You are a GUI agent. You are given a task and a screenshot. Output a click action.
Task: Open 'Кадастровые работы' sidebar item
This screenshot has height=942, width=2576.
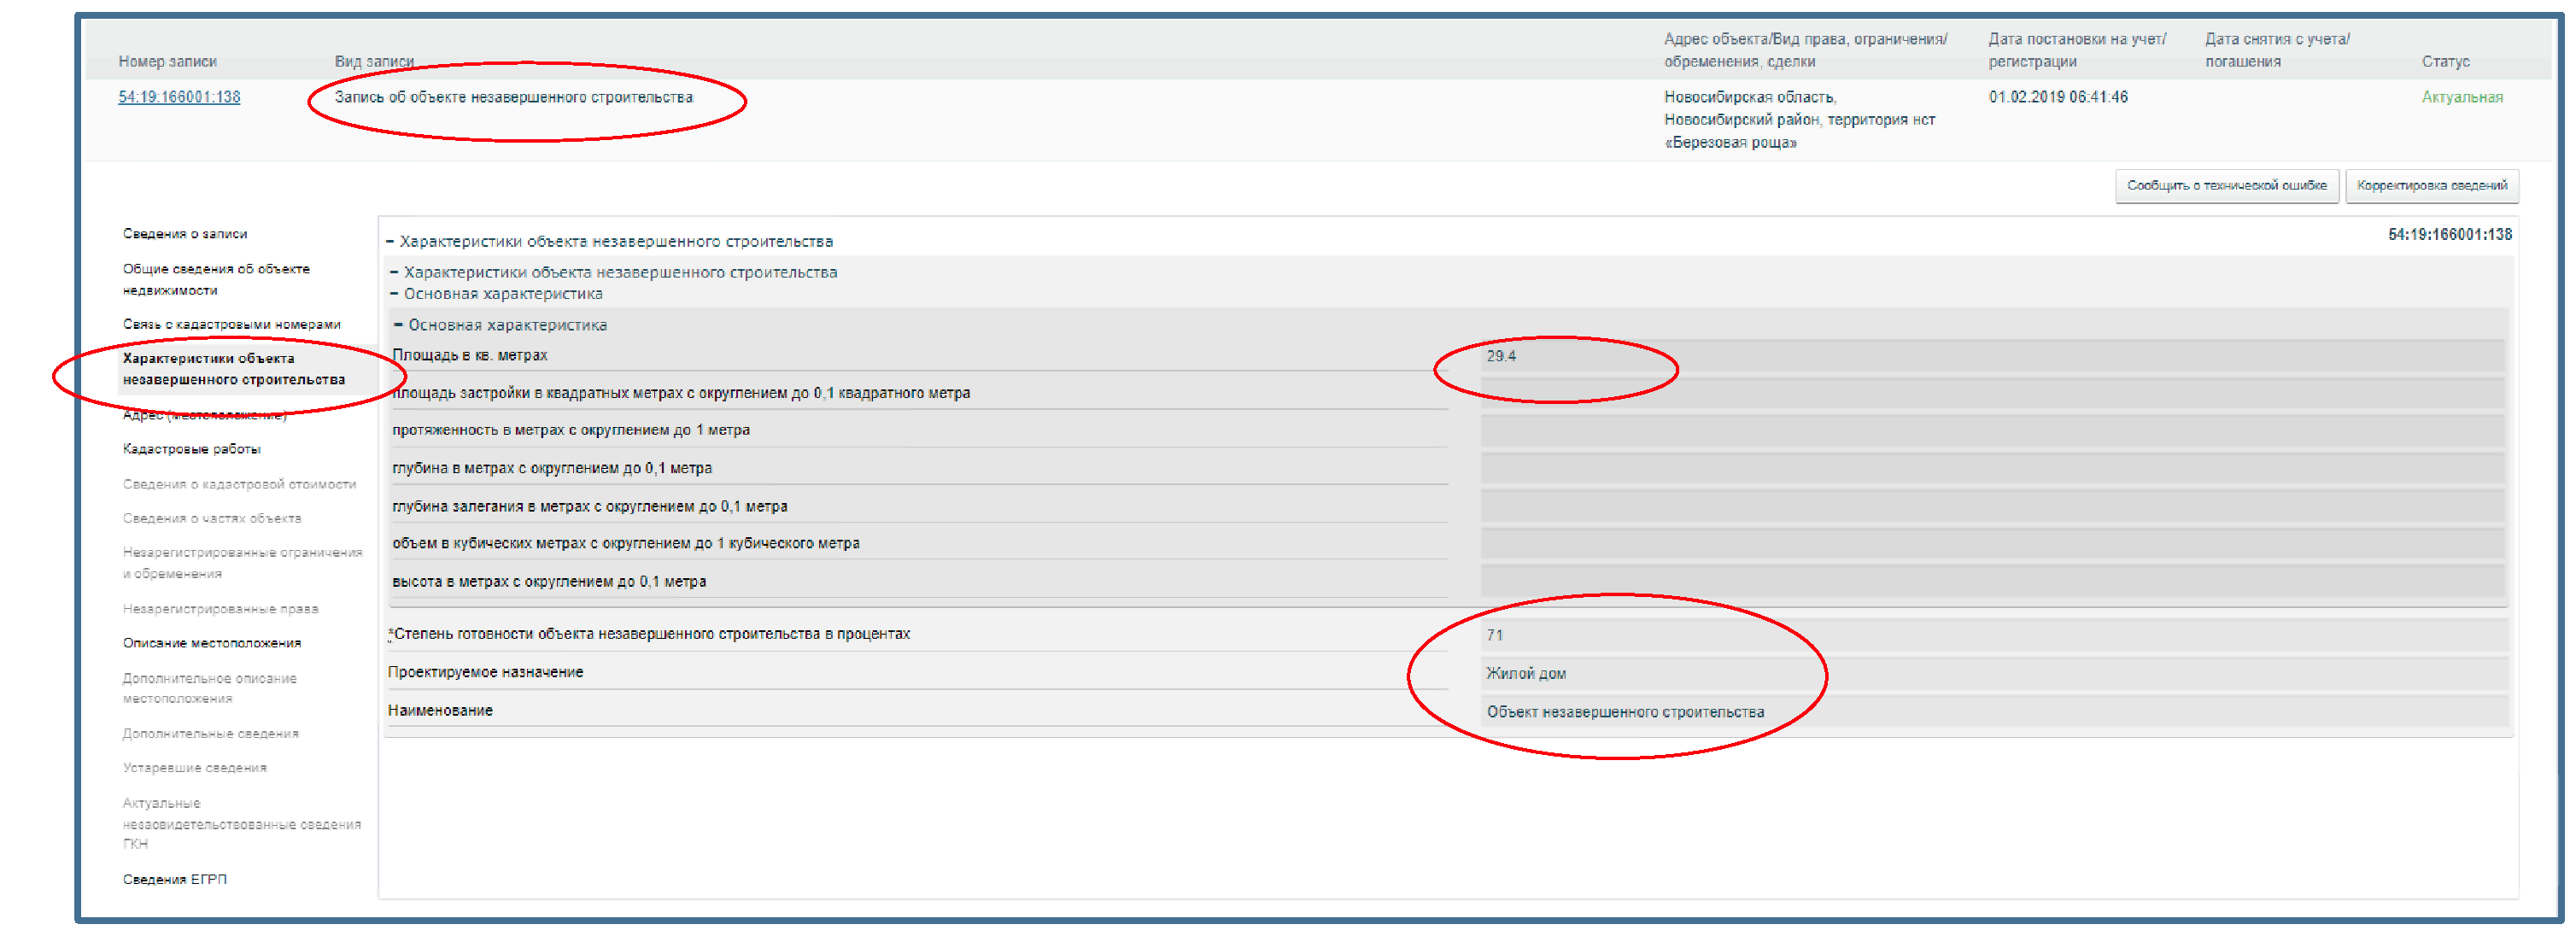[192, 449]
